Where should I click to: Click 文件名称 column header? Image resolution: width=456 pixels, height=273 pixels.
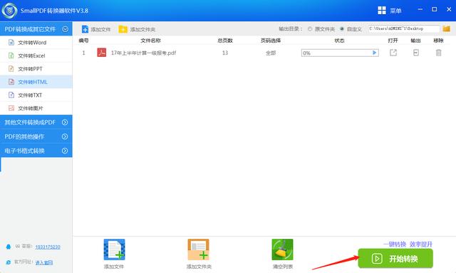pos(150,41)
